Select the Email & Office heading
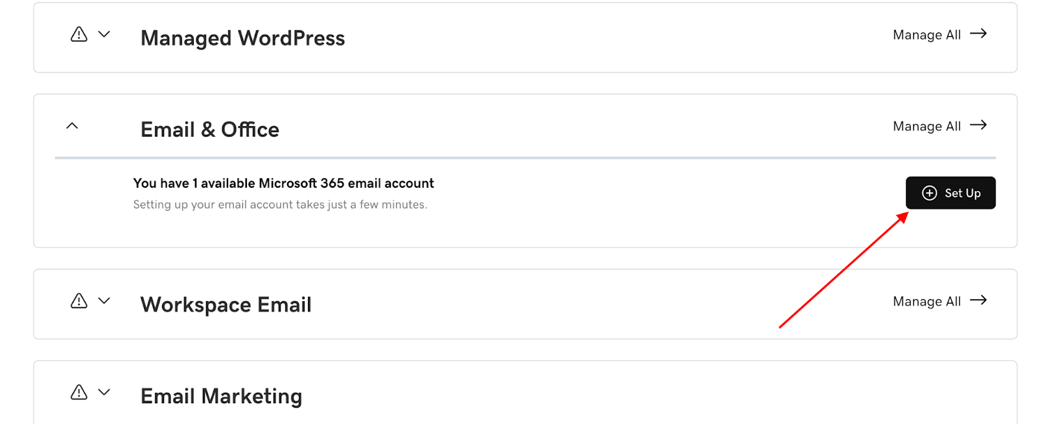This screenshot has width=1037, height=424. (209, 129)
